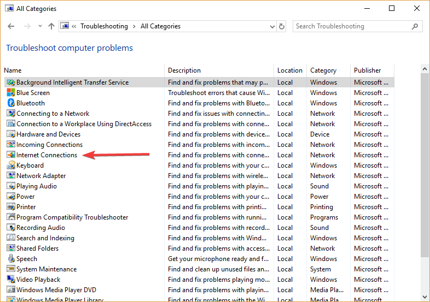Click the Network Adapter icon
The image size is (430, 302).
tap(11, 175)
